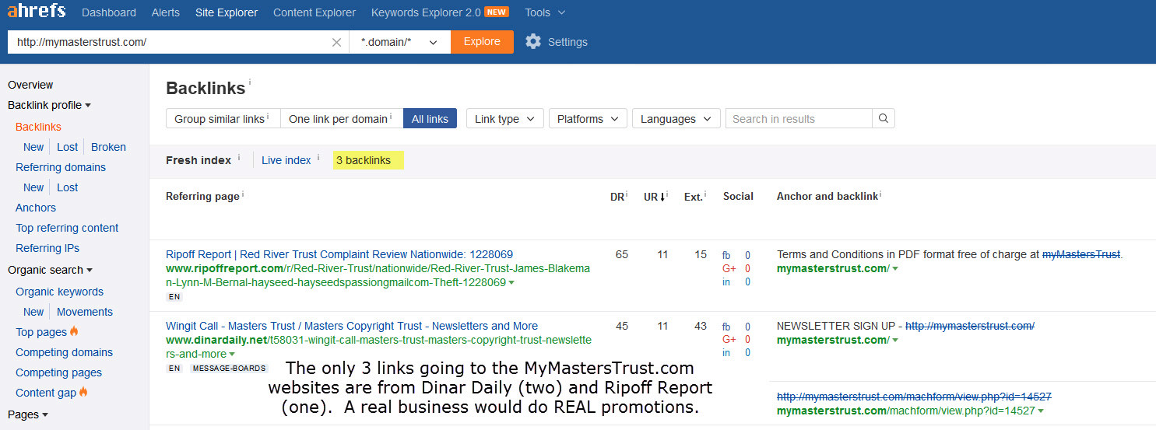Open Top referring content in sidebar
1156x430 pixels.
pos(67,228)
